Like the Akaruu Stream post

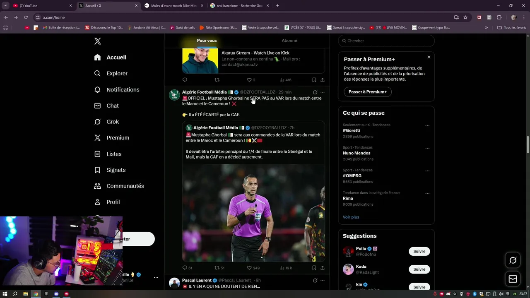tap(251, 80)
